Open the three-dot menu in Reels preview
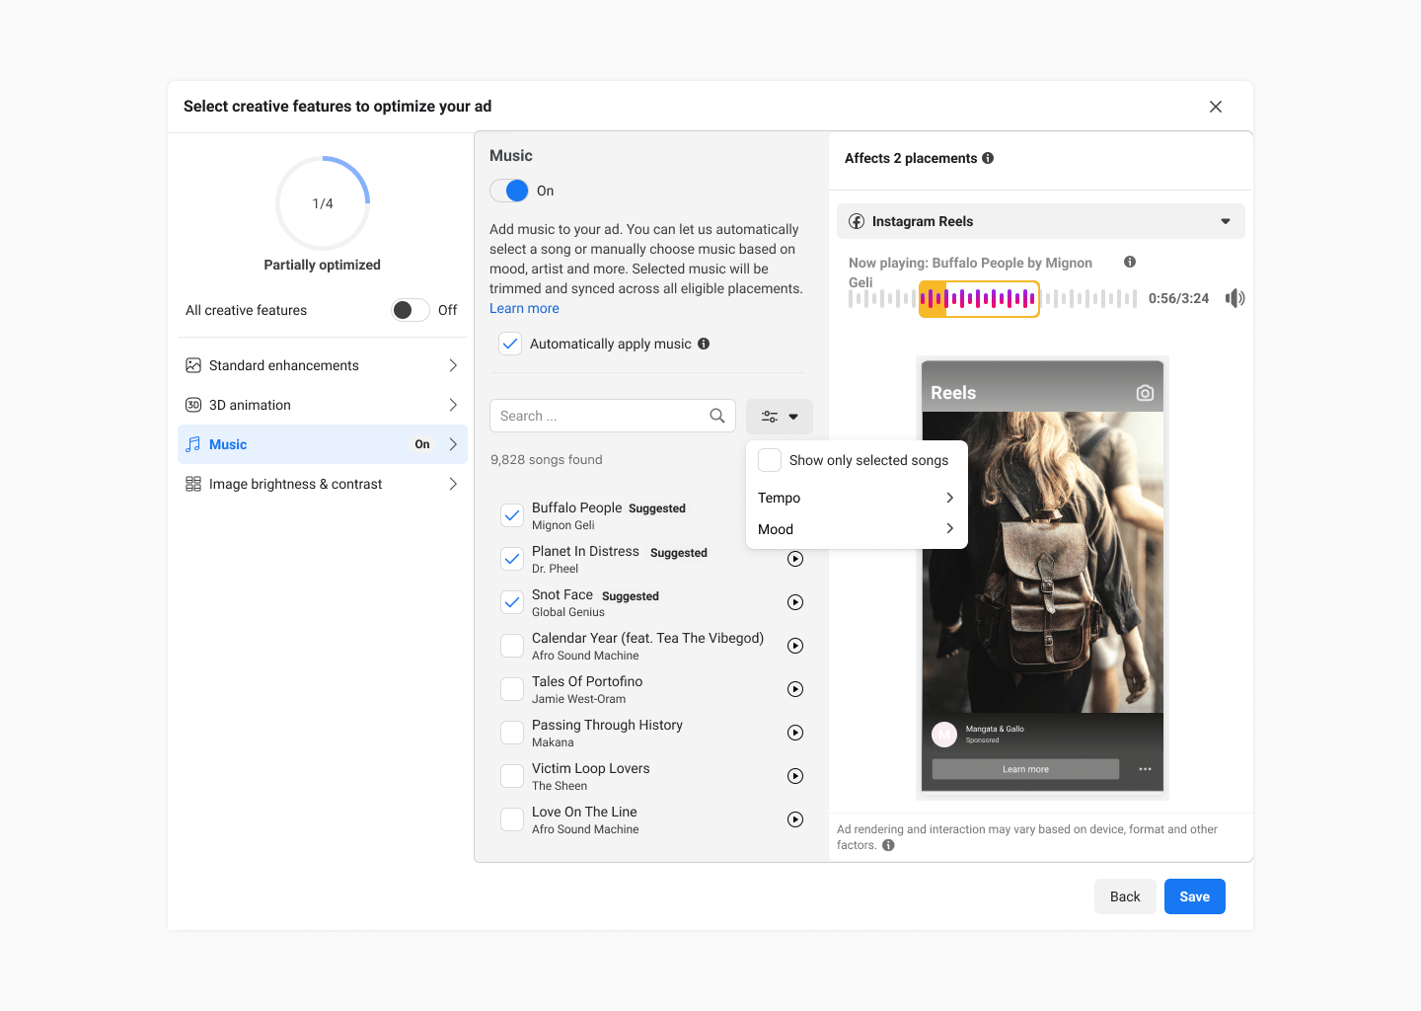The width and height of the screenshot is (1421, 1011). [x=1145, y=769]
